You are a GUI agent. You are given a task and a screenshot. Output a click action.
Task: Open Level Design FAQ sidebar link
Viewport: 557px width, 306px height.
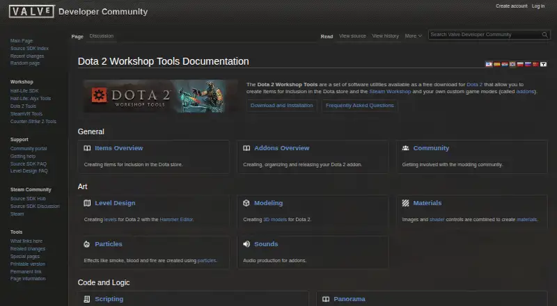pos(29,171)
